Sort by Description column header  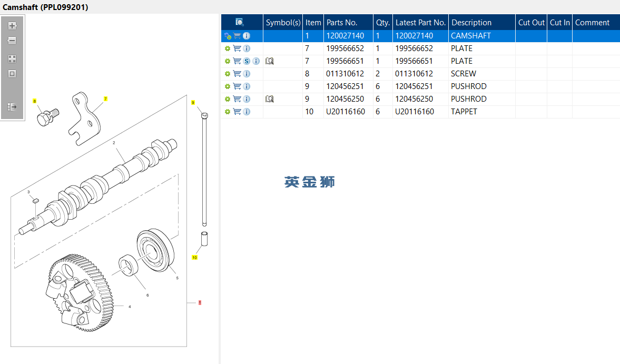482,23
